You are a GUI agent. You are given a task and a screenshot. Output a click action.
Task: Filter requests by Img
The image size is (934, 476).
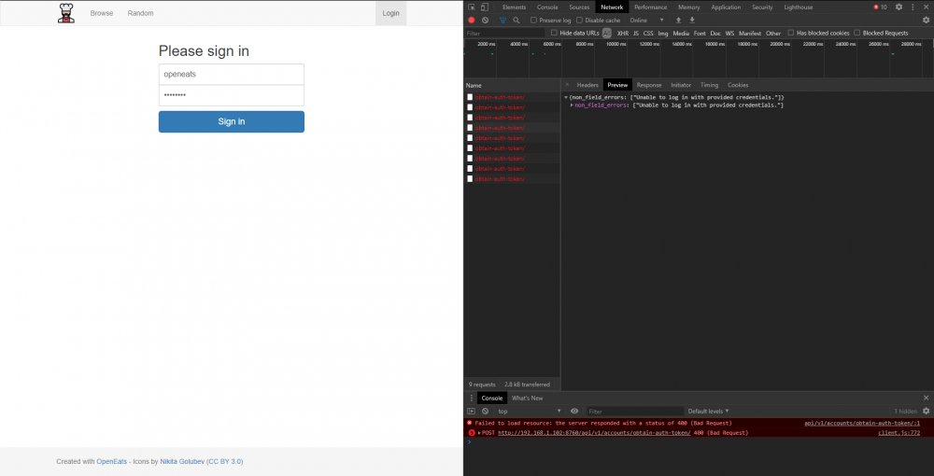663,34
